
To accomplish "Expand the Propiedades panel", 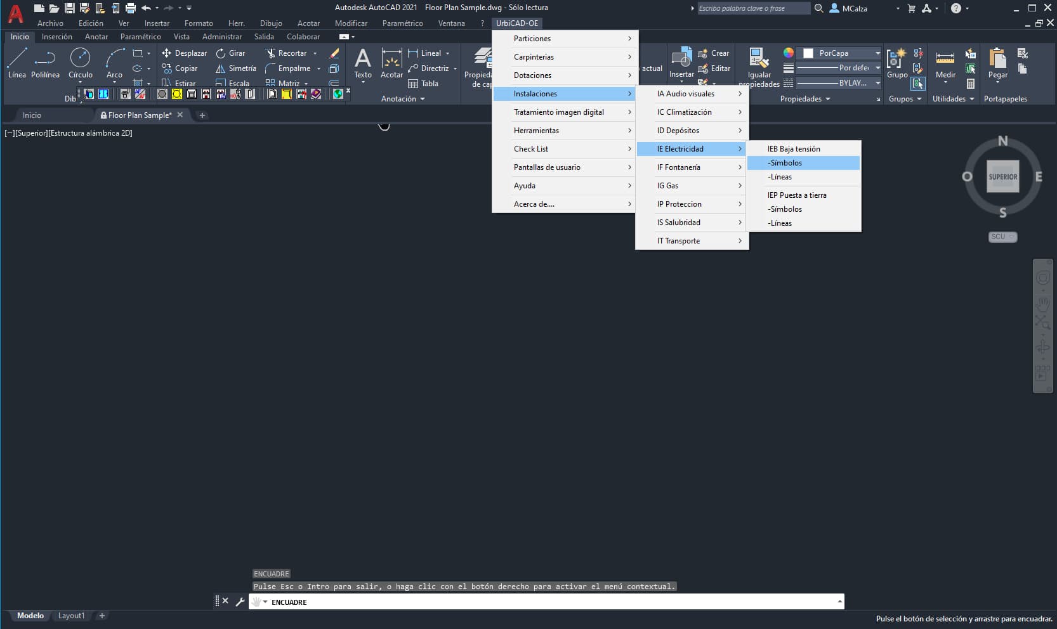I will (x=805, y=99).
